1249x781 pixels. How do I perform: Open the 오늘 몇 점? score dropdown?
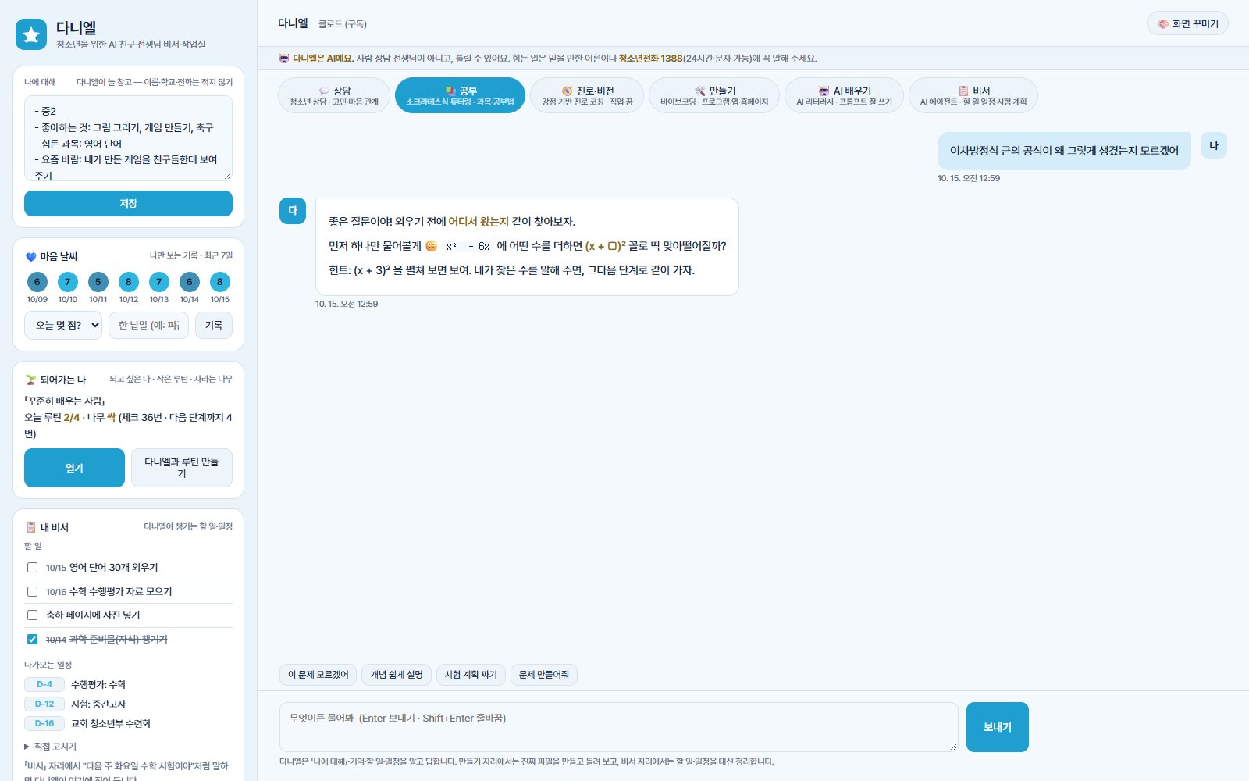click(x=63, y=325)
